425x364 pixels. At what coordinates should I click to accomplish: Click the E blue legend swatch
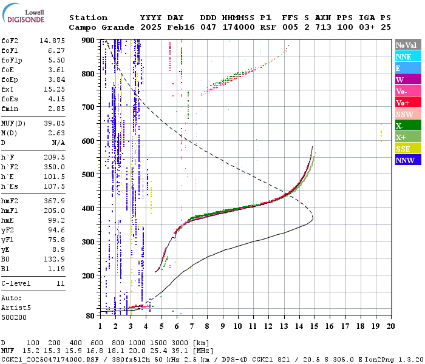click(x=408, y=68)
